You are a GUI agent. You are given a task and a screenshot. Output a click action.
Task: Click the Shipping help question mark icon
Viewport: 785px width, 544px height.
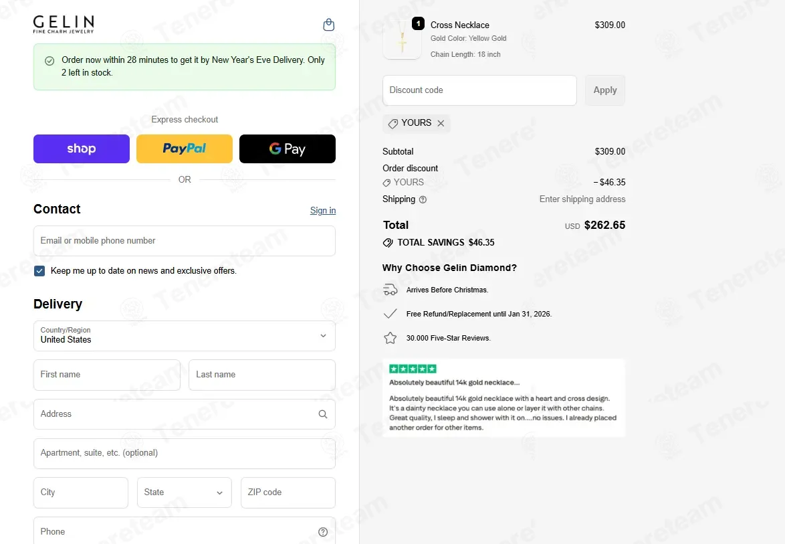click(x=423, y=199)
